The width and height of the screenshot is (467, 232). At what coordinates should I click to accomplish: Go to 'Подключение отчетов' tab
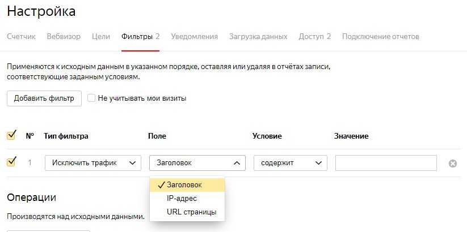[x=380, y=36]
